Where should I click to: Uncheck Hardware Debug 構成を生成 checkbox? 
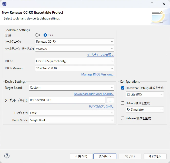point(123,88)
